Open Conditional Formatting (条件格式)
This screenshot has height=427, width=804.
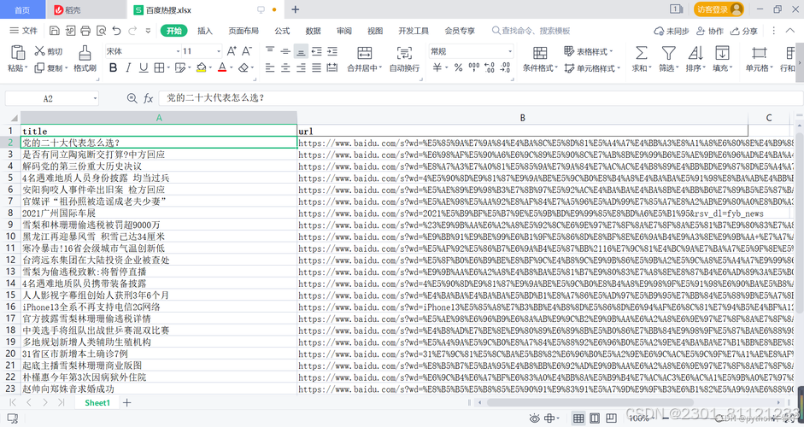pos(540,59)
